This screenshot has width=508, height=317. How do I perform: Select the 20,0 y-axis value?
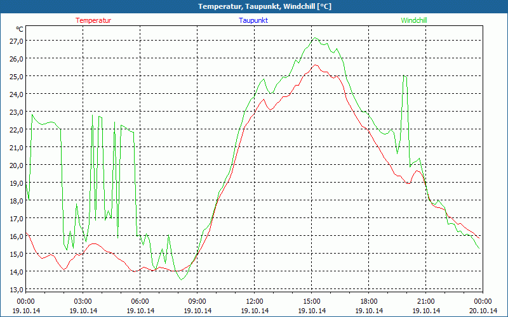[x=17, y=165]
